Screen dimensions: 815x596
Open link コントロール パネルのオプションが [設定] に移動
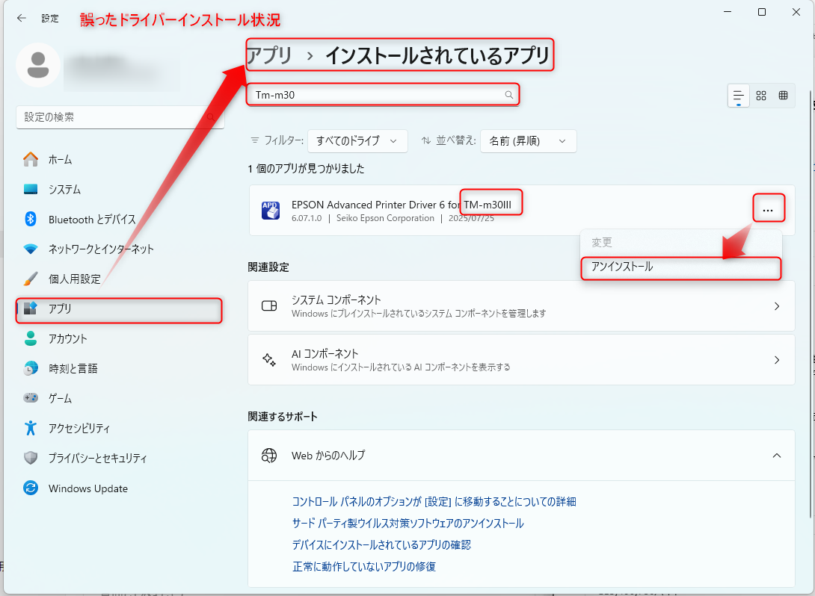434,501
